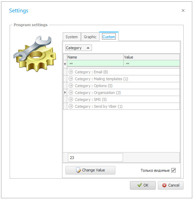Expand the Options category circle arrow
This screenshot has width=194, height=200.
click(x=71, y=86)
